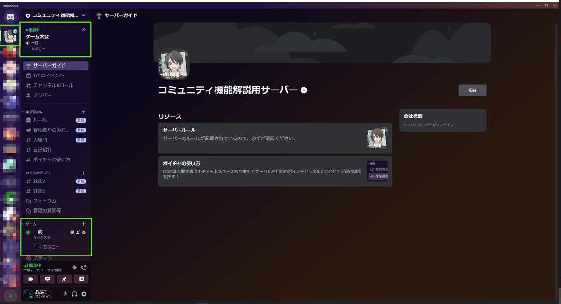
Task: Collapse the ゲーム category
Action: coord(29,224)
